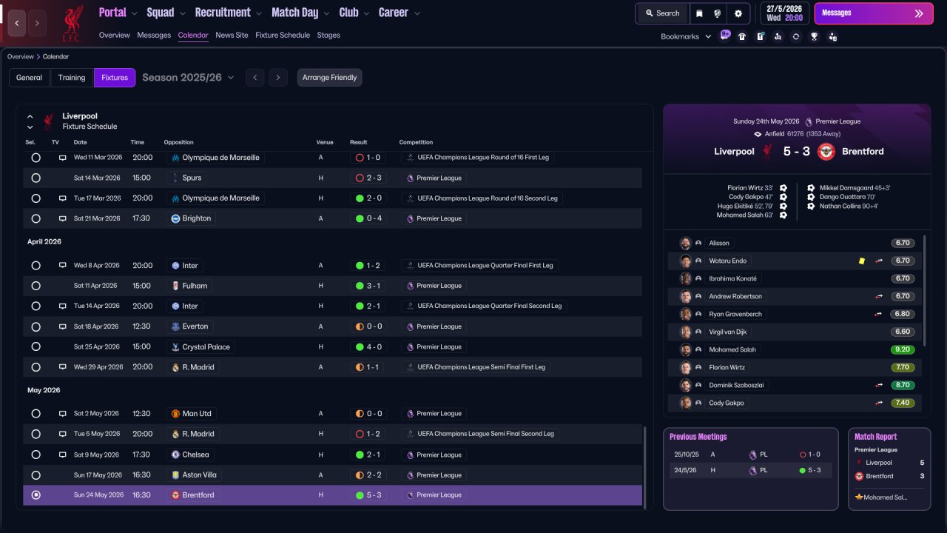Click the TV icon for Marseille 11 March fixture
Screen dimensions: 947x533
63,158
